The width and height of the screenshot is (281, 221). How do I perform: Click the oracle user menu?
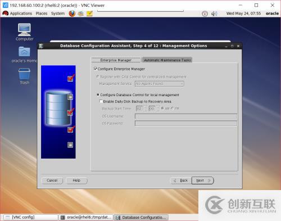click(x=272, y=13)
